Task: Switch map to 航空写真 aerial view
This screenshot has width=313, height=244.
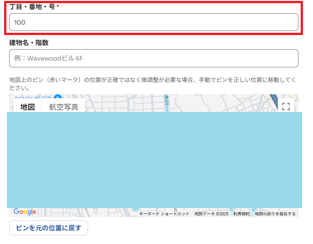Action: coord(63,107)
